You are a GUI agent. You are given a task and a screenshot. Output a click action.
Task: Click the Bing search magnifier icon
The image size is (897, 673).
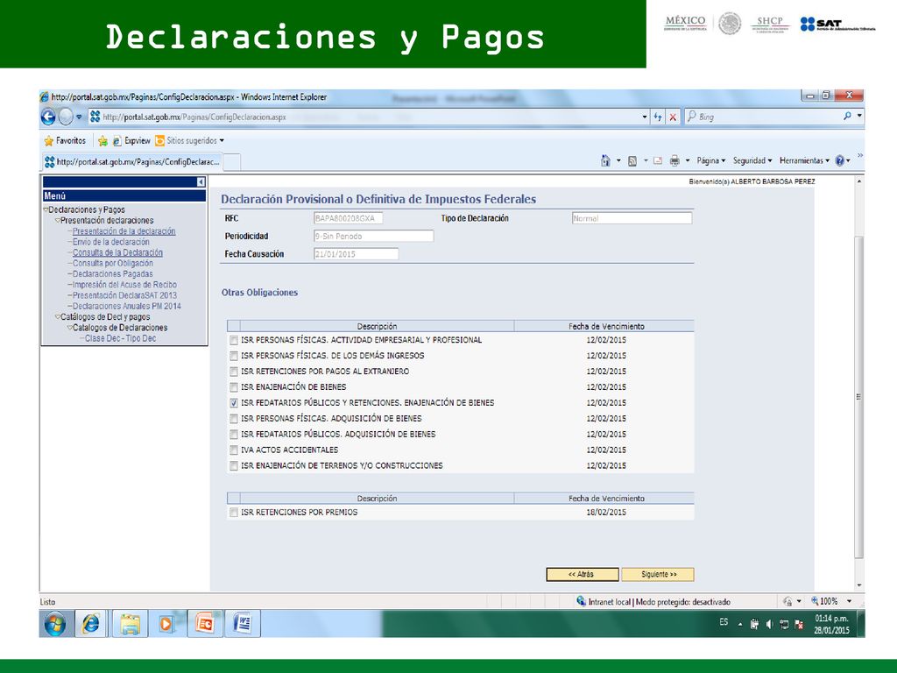[x=847, y=117]
